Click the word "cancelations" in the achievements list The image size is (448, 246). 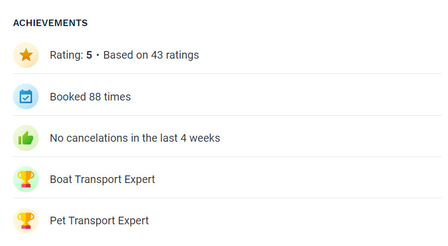coord(97,138)
